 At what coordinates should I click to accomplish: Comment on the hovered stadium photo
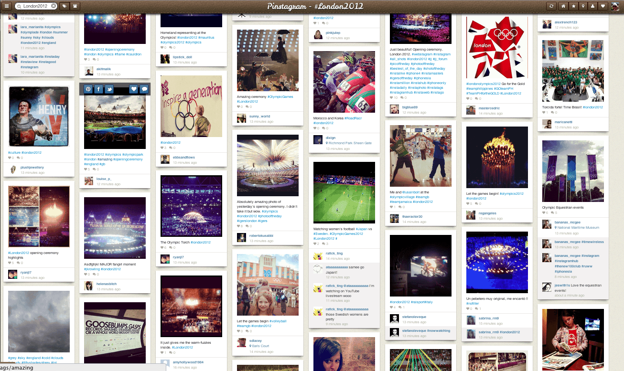[x=144, y=89]
